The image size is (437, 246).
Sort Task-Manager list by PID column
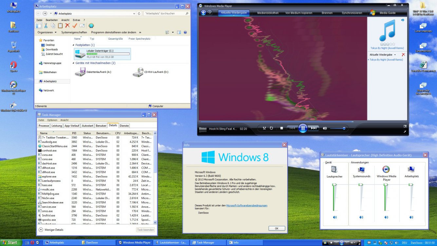tap(74, 133)
